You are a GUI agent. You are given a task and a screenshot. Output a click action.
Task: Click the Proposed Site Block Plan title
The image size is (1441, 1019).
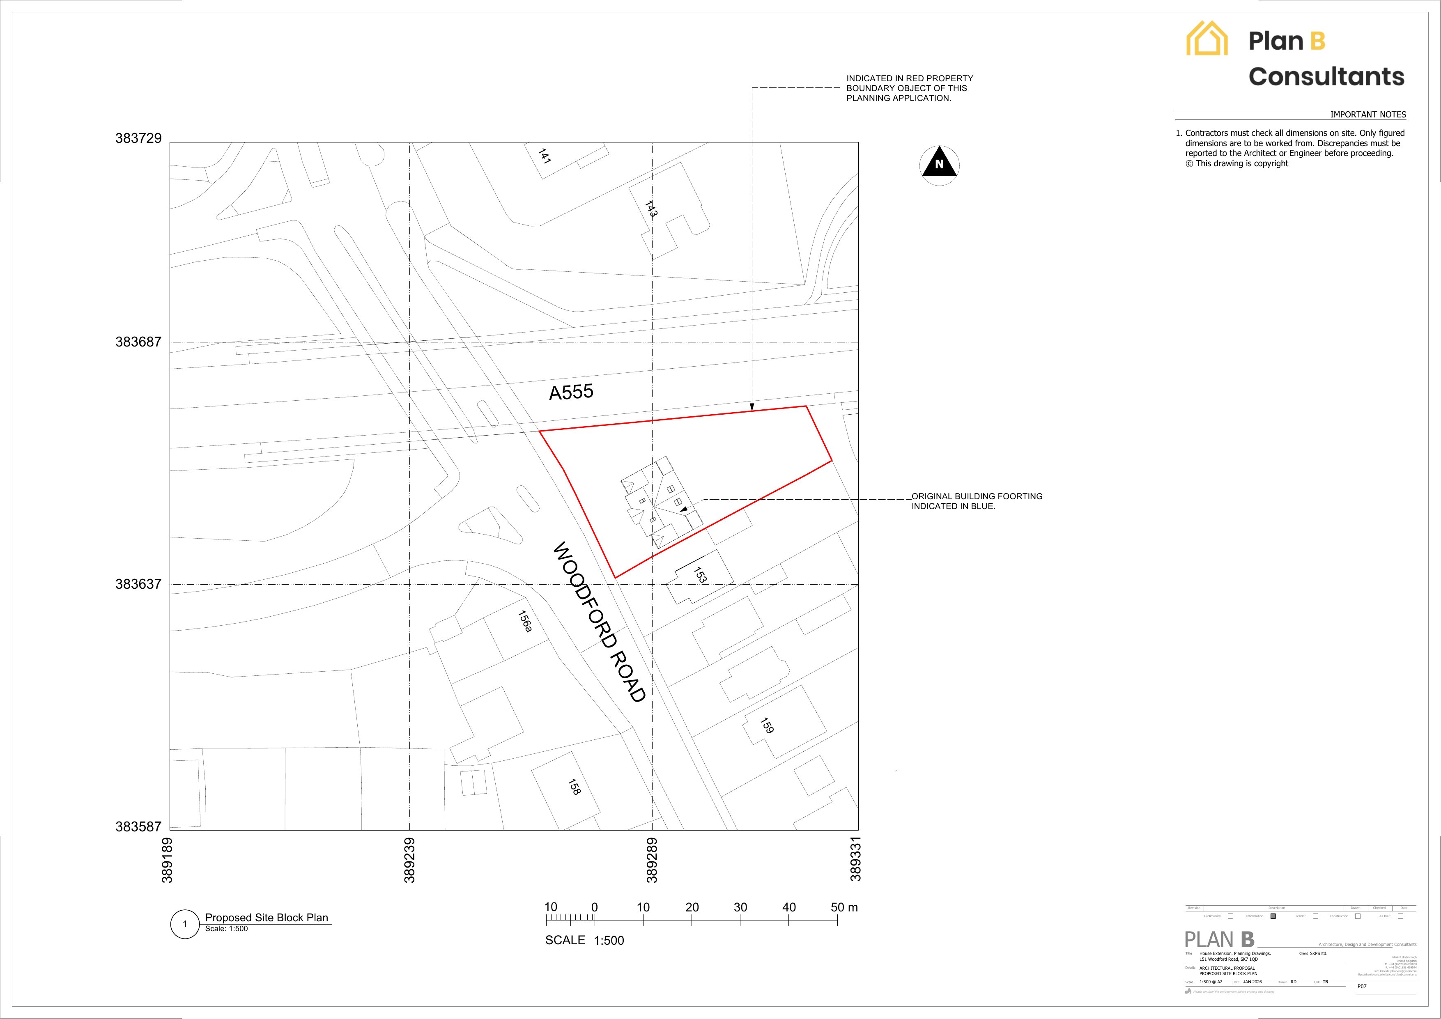pyautogui.click(x=267, y=917)
